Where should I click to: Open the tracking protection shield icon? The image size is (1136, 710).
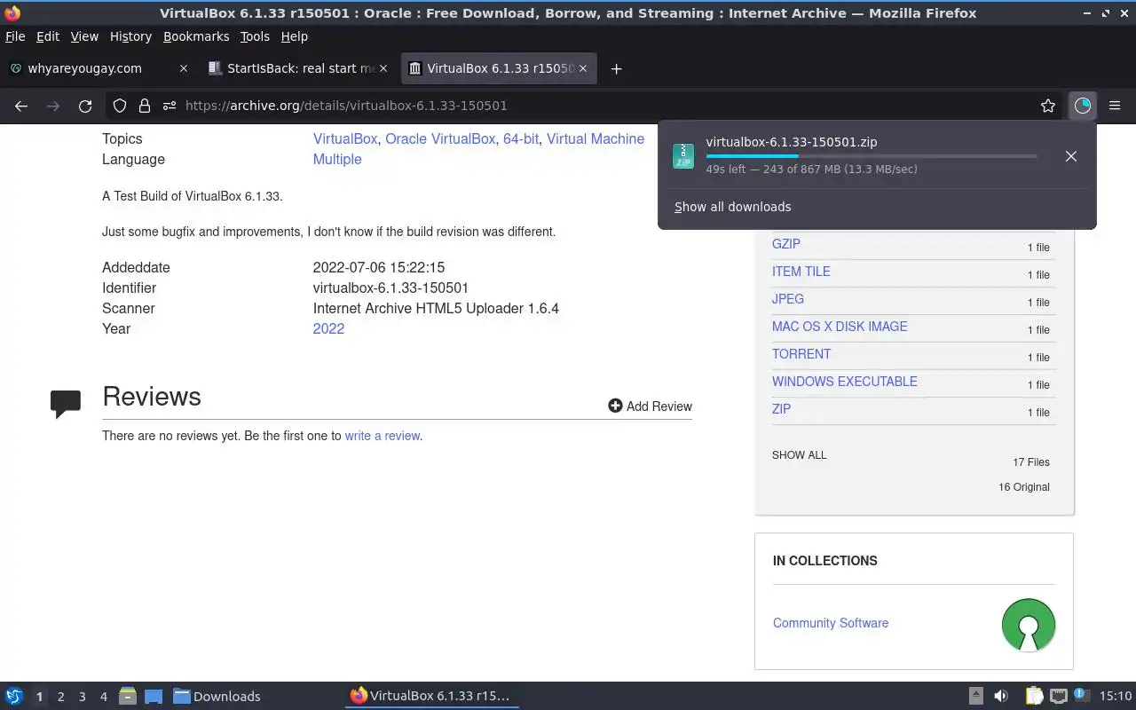click(120, 106)
